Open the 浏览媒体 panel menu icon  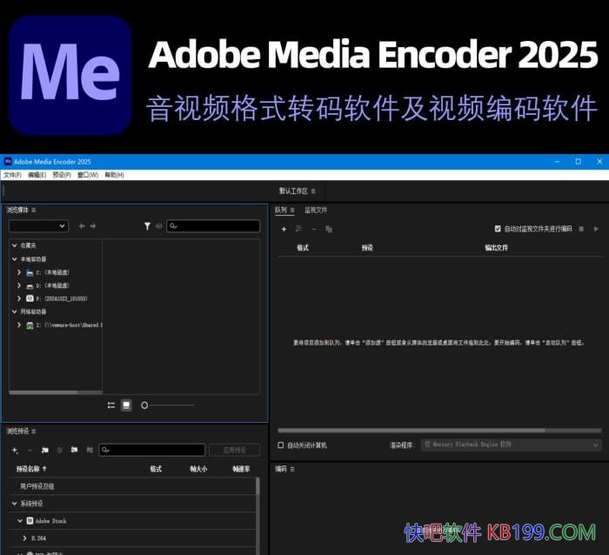[x=34, y=210]
